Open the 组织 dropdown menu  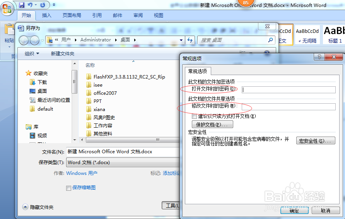click(x=32, y=53)
